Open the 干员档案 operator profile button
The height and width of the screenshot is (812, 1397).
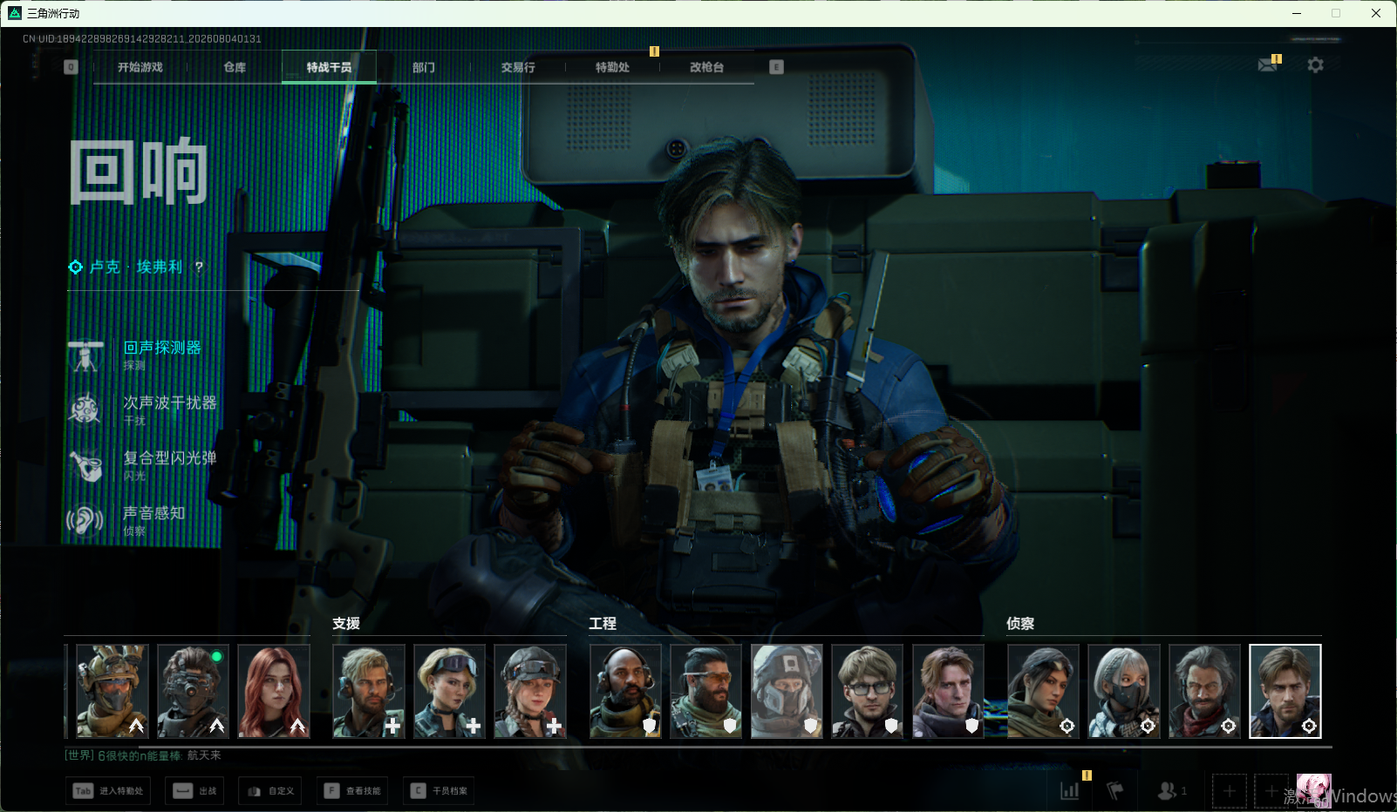click(439, 791)
